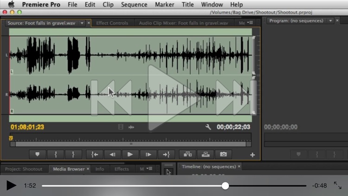
Task: Toggle fullscreen in the video player
Action: tap(338, 185)
